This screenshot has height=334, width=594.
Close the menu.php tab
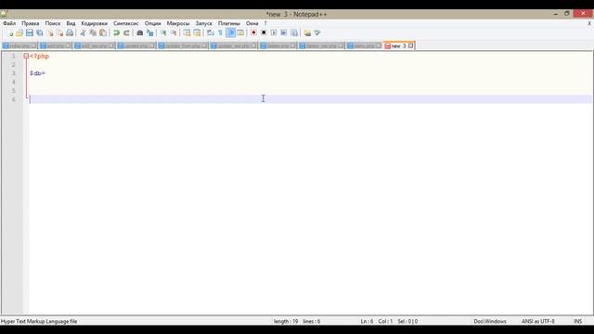[378, 45]
